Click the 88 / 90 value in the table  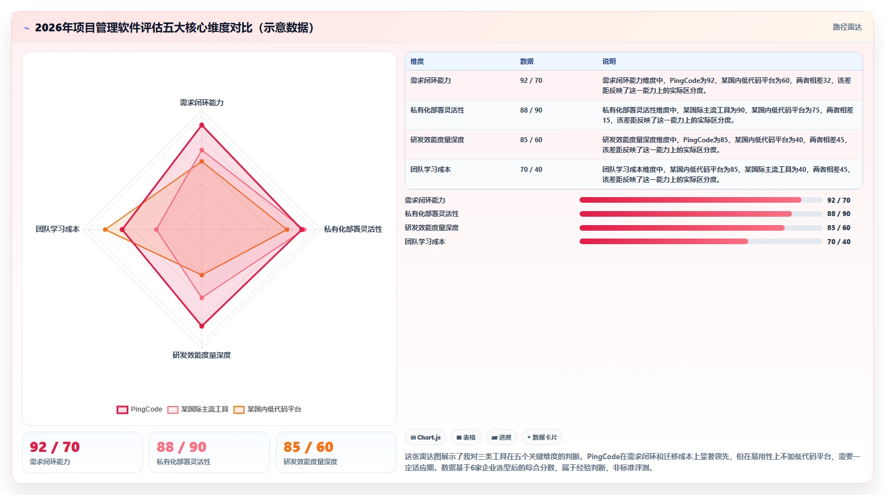pos(531,110)
